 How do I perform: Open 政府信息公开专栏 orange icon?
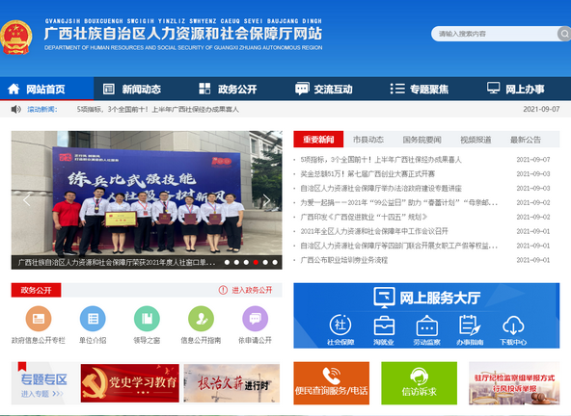pos(39,319)
